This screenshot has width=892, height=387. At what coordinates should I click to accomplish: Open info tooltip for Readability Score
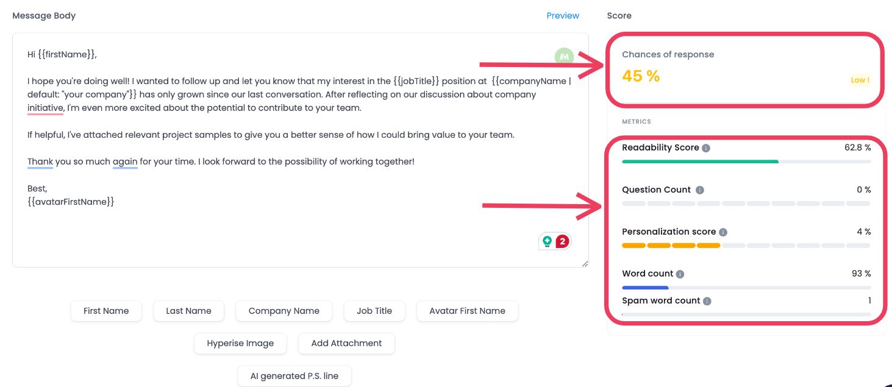click(x=707, y=147)
